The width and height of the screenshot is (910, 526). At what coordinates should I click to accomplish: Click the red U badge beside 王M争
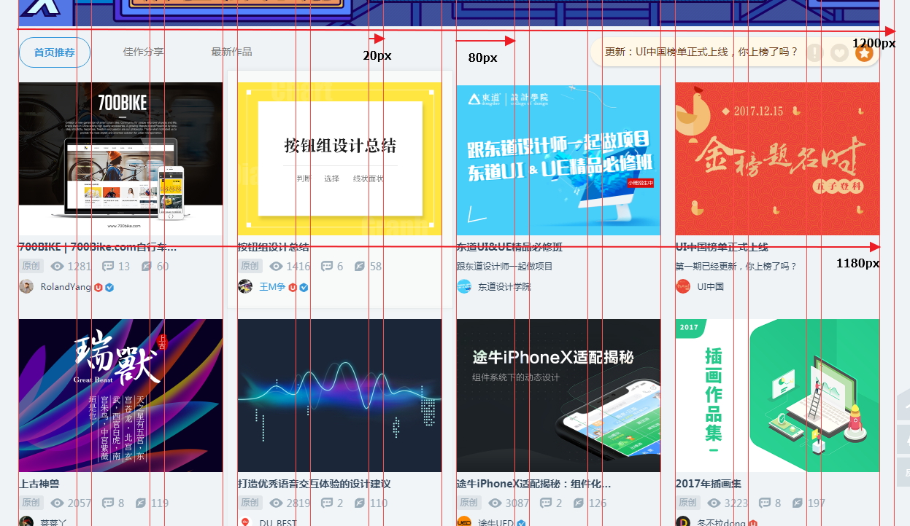point(293,287)
